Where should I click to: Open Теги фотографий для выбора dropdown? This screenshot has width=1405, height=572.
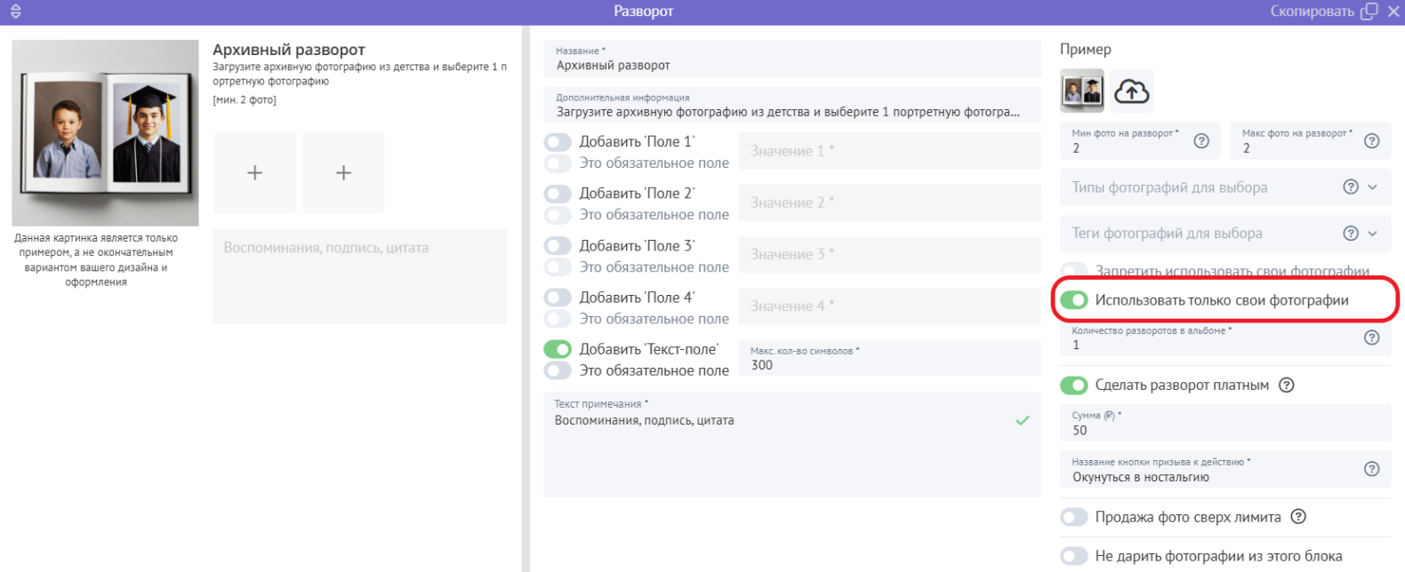(1372, 234)
